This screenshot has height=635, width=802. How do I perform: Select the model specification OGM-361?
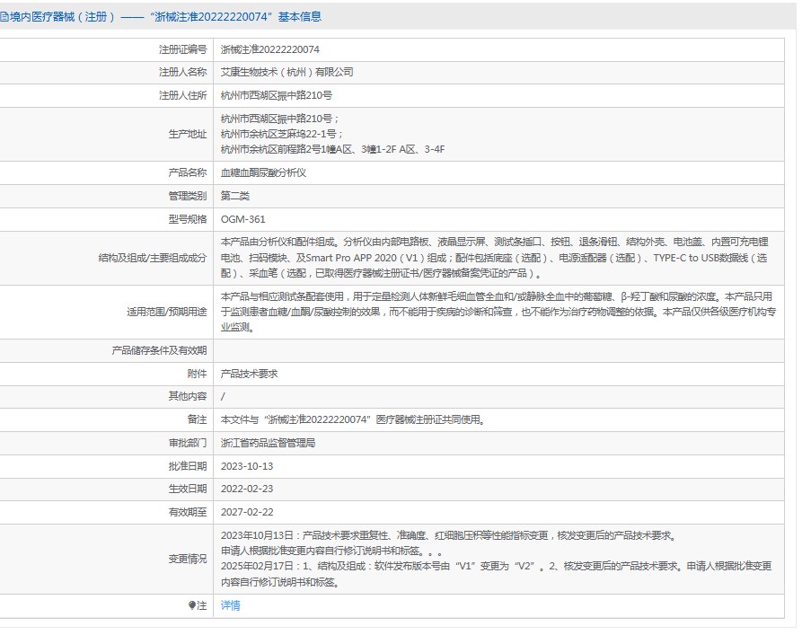click(243, 219)
